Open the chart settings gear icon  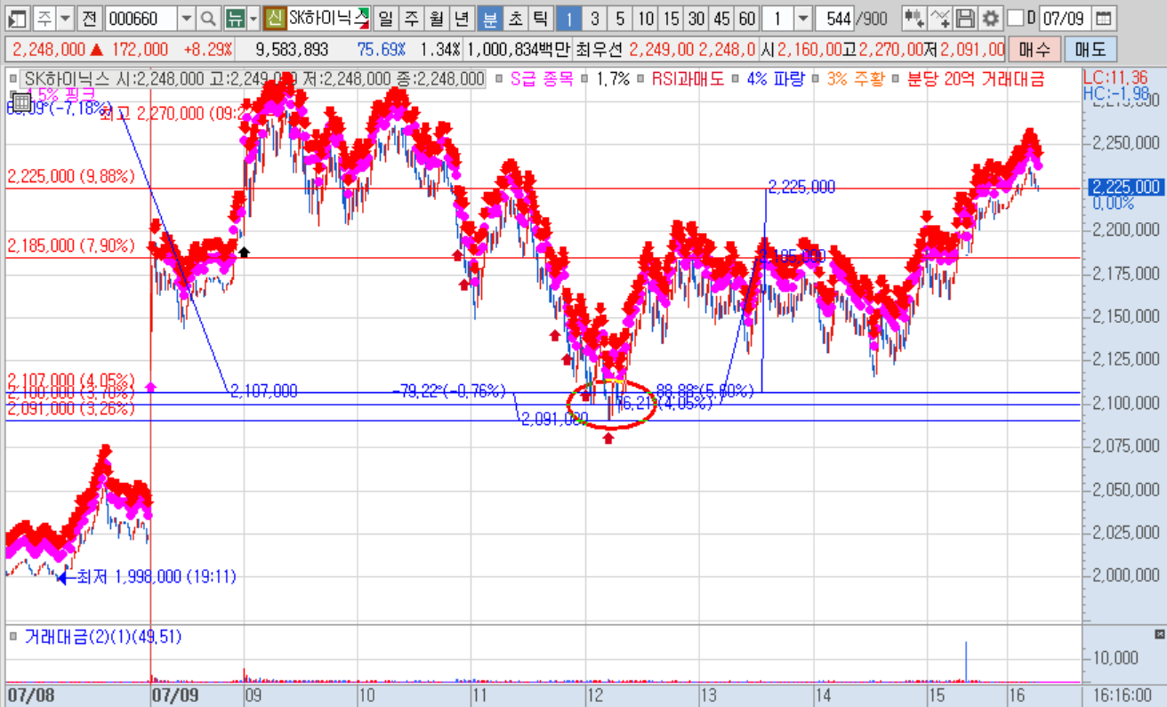[991, 18]
